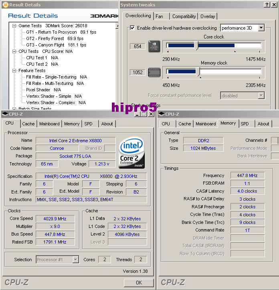Open About tab in left CPU-Z window
279x290 pixels.
[107, 124]
